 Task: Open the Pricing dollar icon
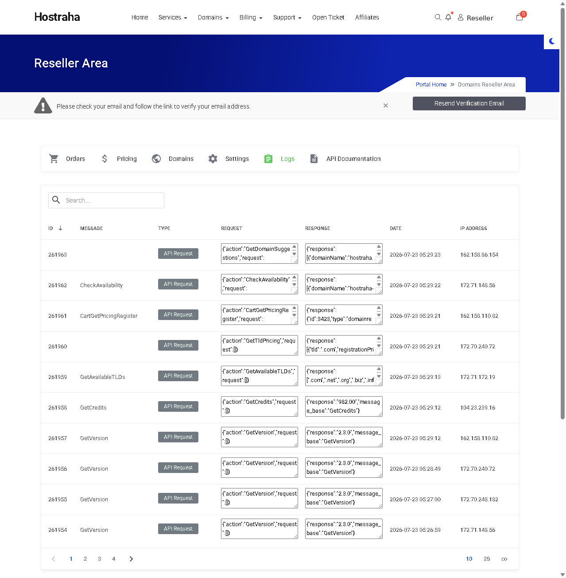point(105,159)
